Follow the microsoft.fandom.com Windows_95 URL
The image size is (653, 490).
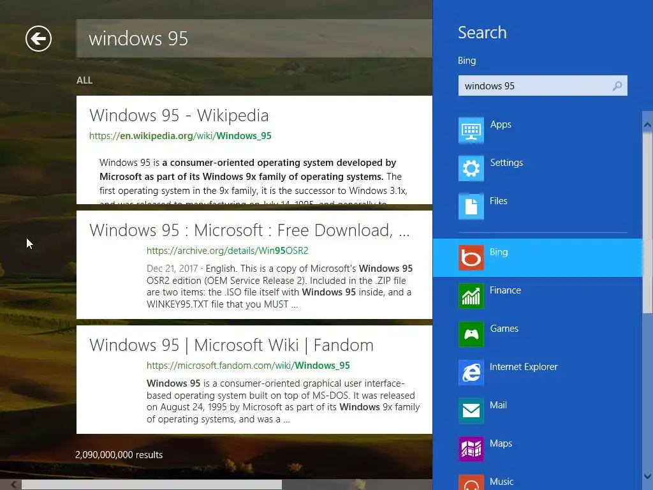pyautogui.click(x=248, y=366)
